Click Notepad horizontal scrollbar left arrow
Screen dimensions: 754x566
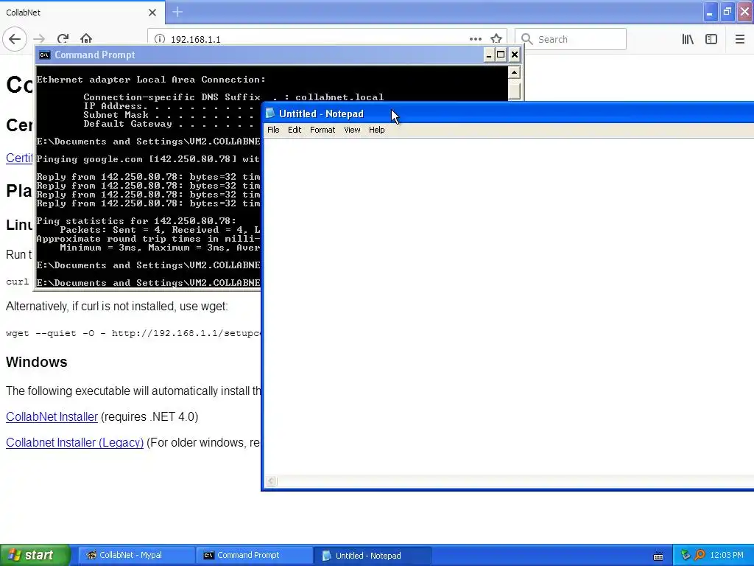pos(271,481)
